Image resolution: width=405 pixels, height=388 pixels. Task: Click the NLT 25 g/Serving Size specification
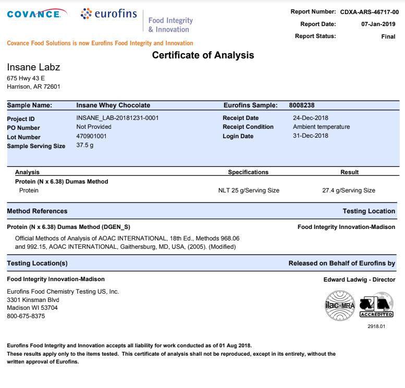[x=249, y=190]
